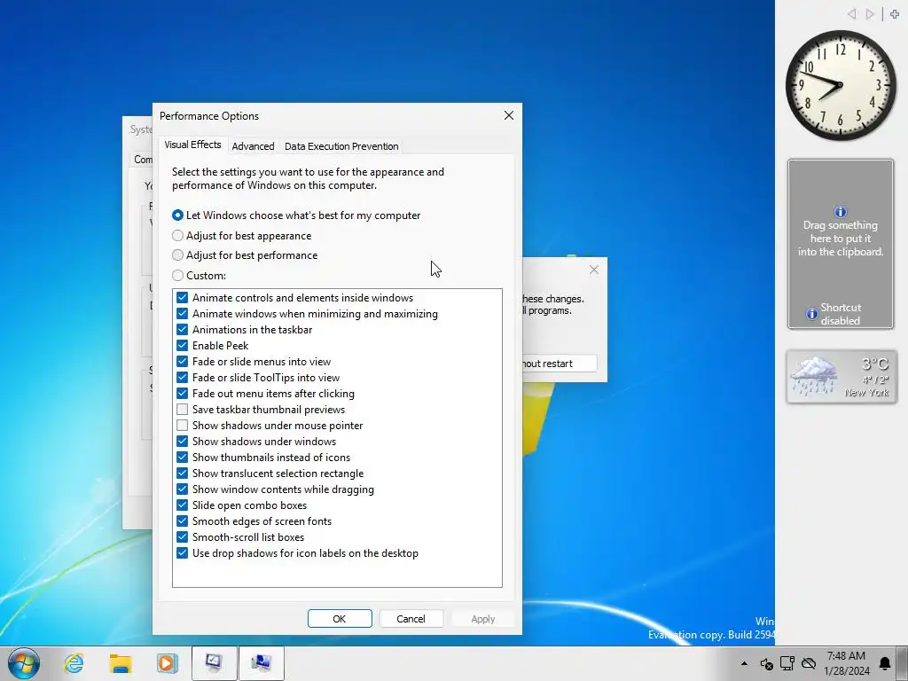The width and height of the screenshot is (908, 681).
Task: Click Shortcut disabled text in clipboard gadget
Action: tap(841, 314)
